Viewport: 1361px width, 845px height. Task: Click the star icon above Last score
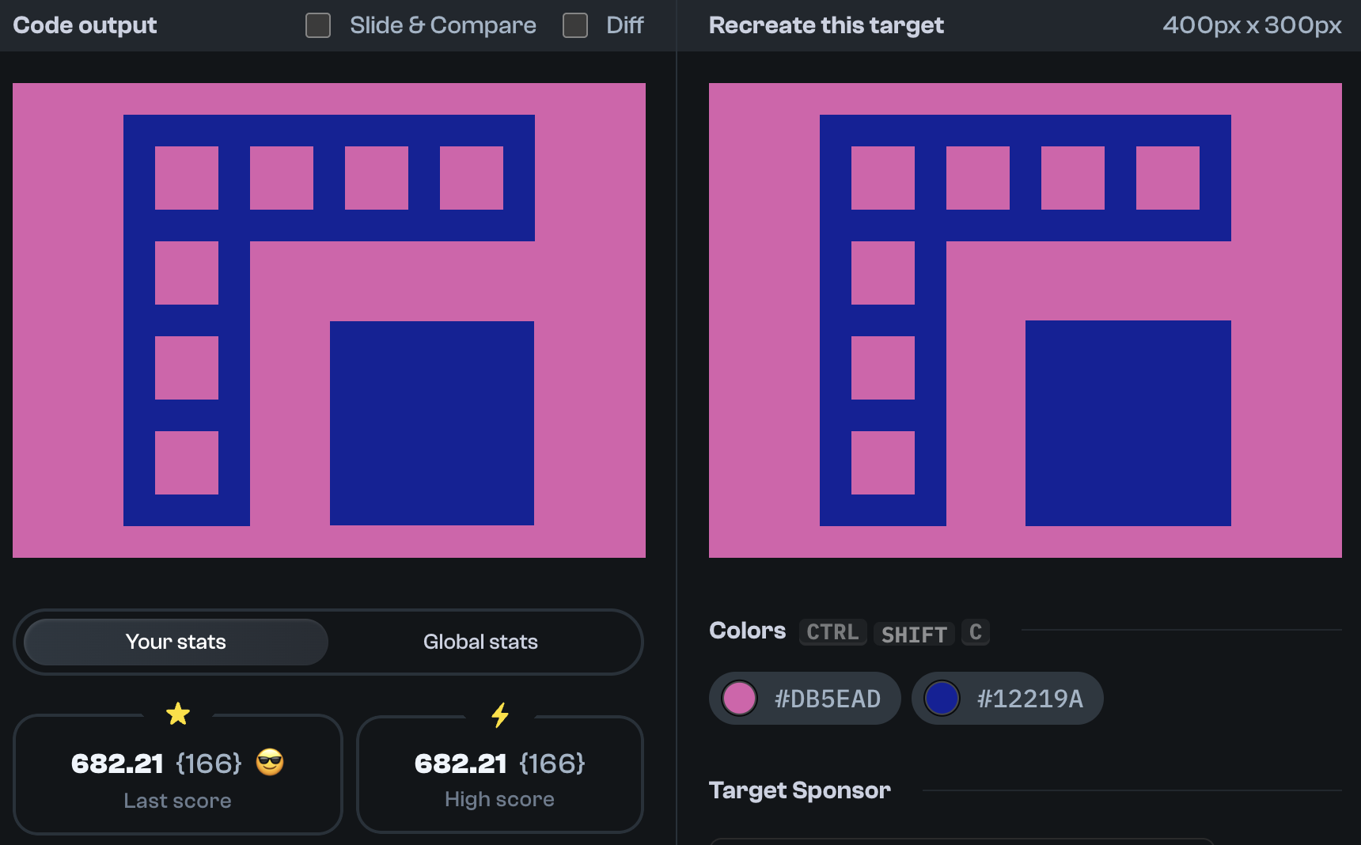click(x=178, y=713)
